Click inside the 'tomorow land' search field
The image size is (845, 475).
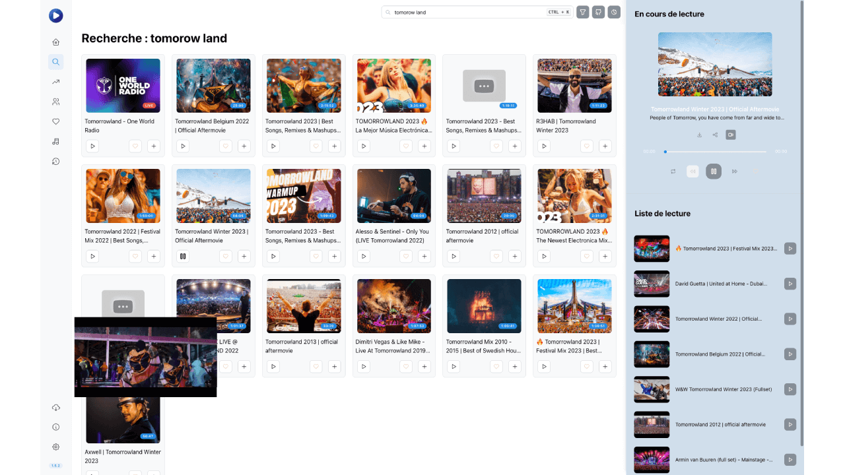click(x=462, y=12)
